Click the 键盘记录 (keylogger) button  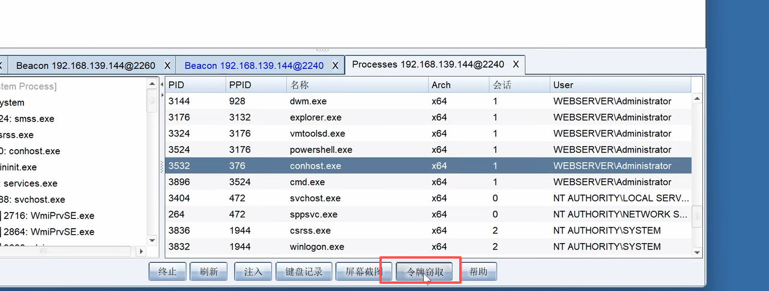point(304,272)
